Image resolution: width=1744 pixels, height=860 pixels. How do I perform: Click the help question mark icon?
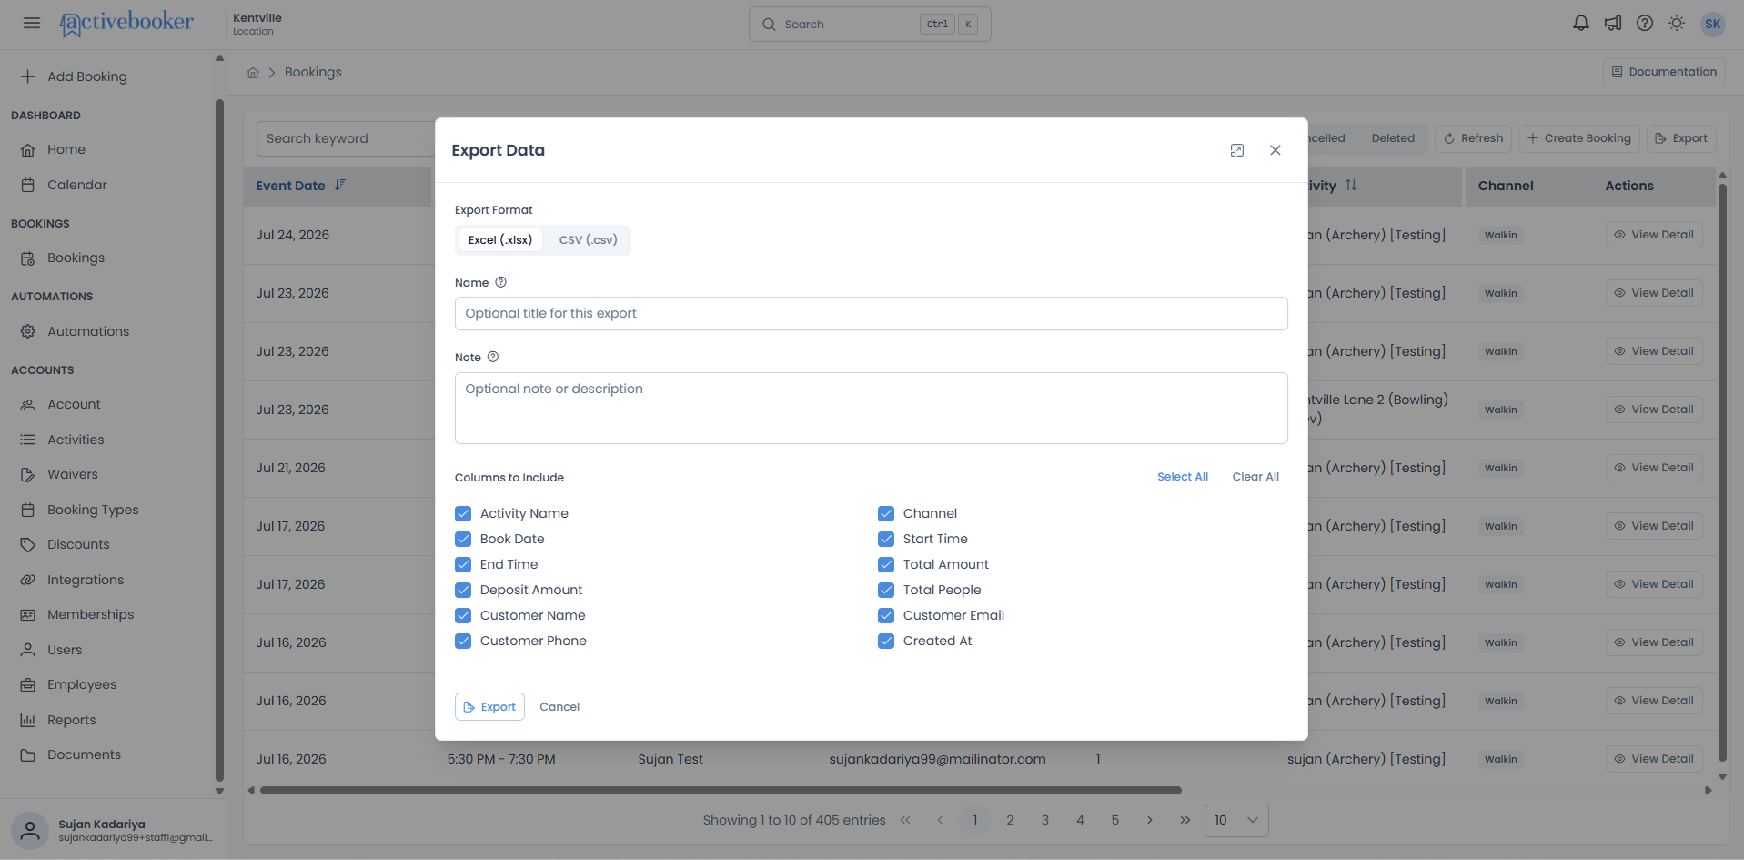tap(1645, 24)
